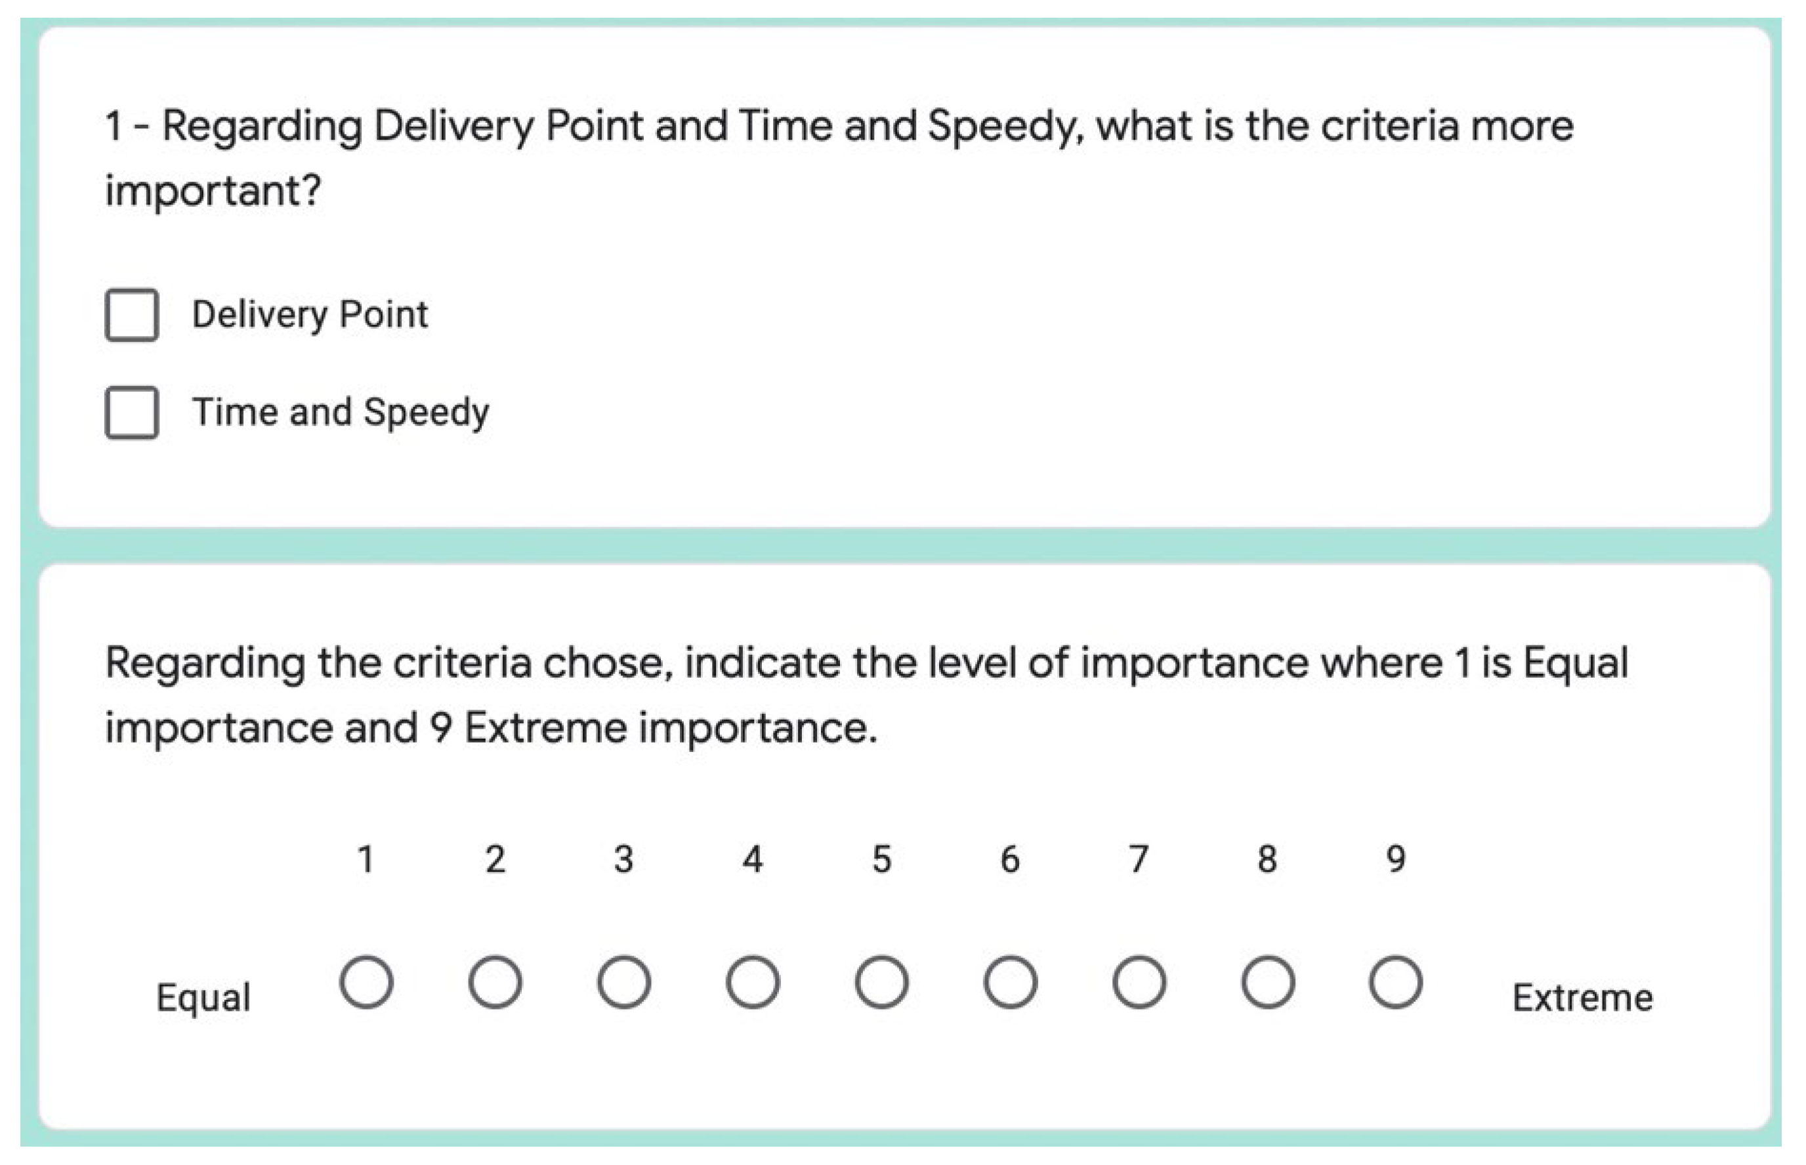Select importance level 9 radio button
The height and width of the screenshot is (1165, 1806).
[1395, 983]
